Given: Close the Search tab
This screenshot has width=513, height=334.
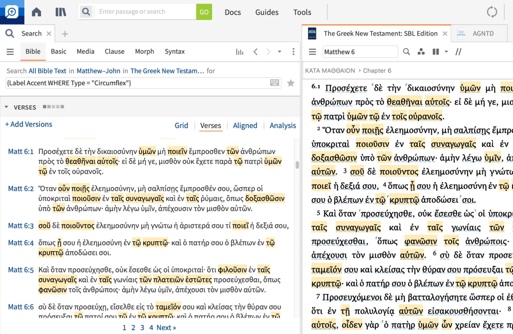Looking at the screenshot, I should tap(49, 34).
